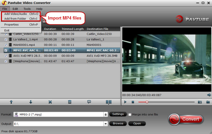
Task: Open the Edit menu
Action: [15, 9]
